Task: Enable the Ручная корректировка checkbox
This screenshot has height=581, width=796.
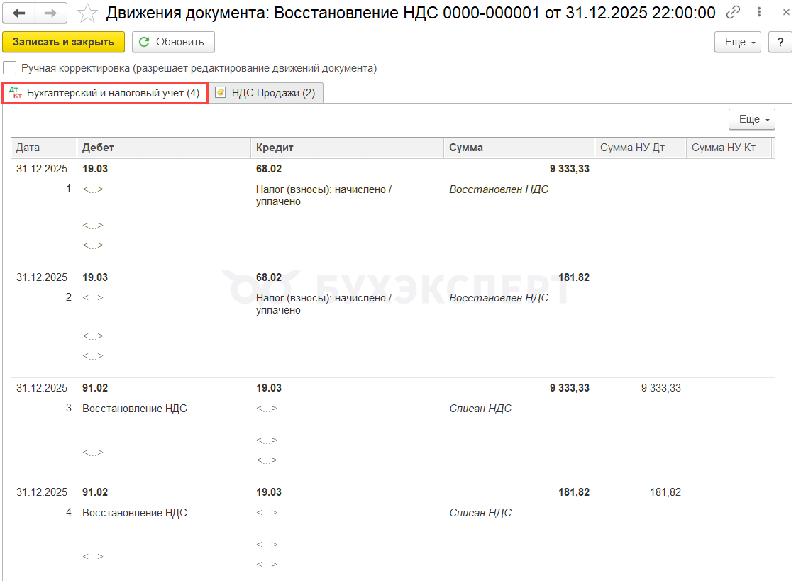Action: point(10,68)
